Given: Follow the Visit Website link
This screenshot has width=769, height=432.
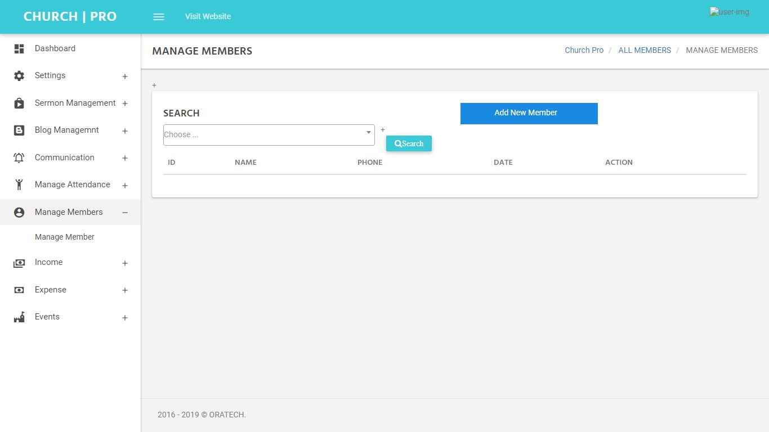Looking at the screenshot, I should click(x=208, y=16).
